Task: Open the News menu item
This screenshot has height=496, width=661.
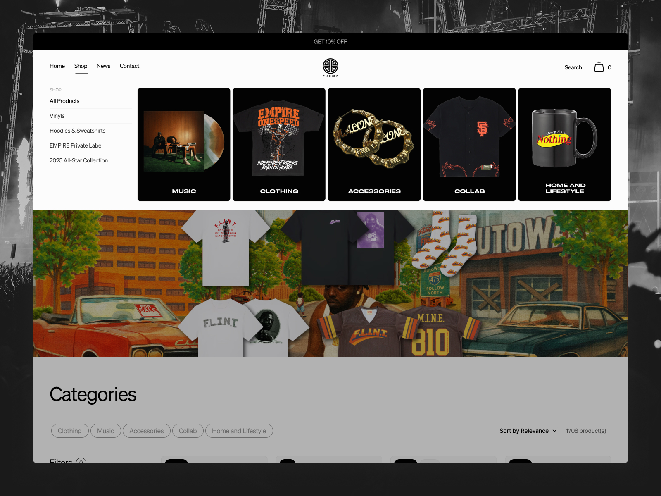Action: coord(103,66)
